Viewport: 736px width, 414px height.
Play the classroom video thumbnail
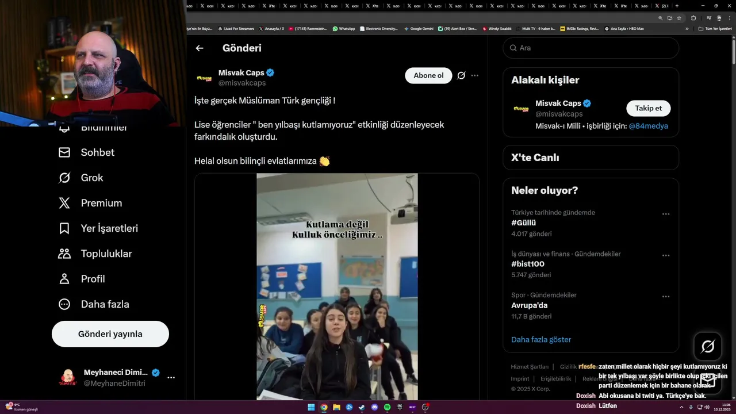(x=337, y=286)
